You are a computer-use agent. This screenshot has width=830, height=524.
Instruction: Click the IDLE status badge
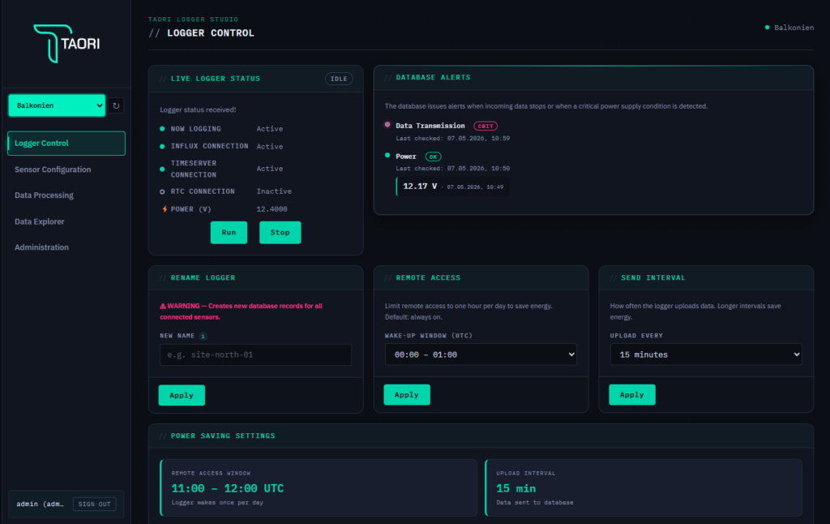pos(339,79)
